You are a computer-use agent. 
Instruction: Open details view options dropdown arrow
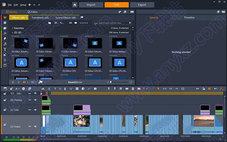point(36,82)
